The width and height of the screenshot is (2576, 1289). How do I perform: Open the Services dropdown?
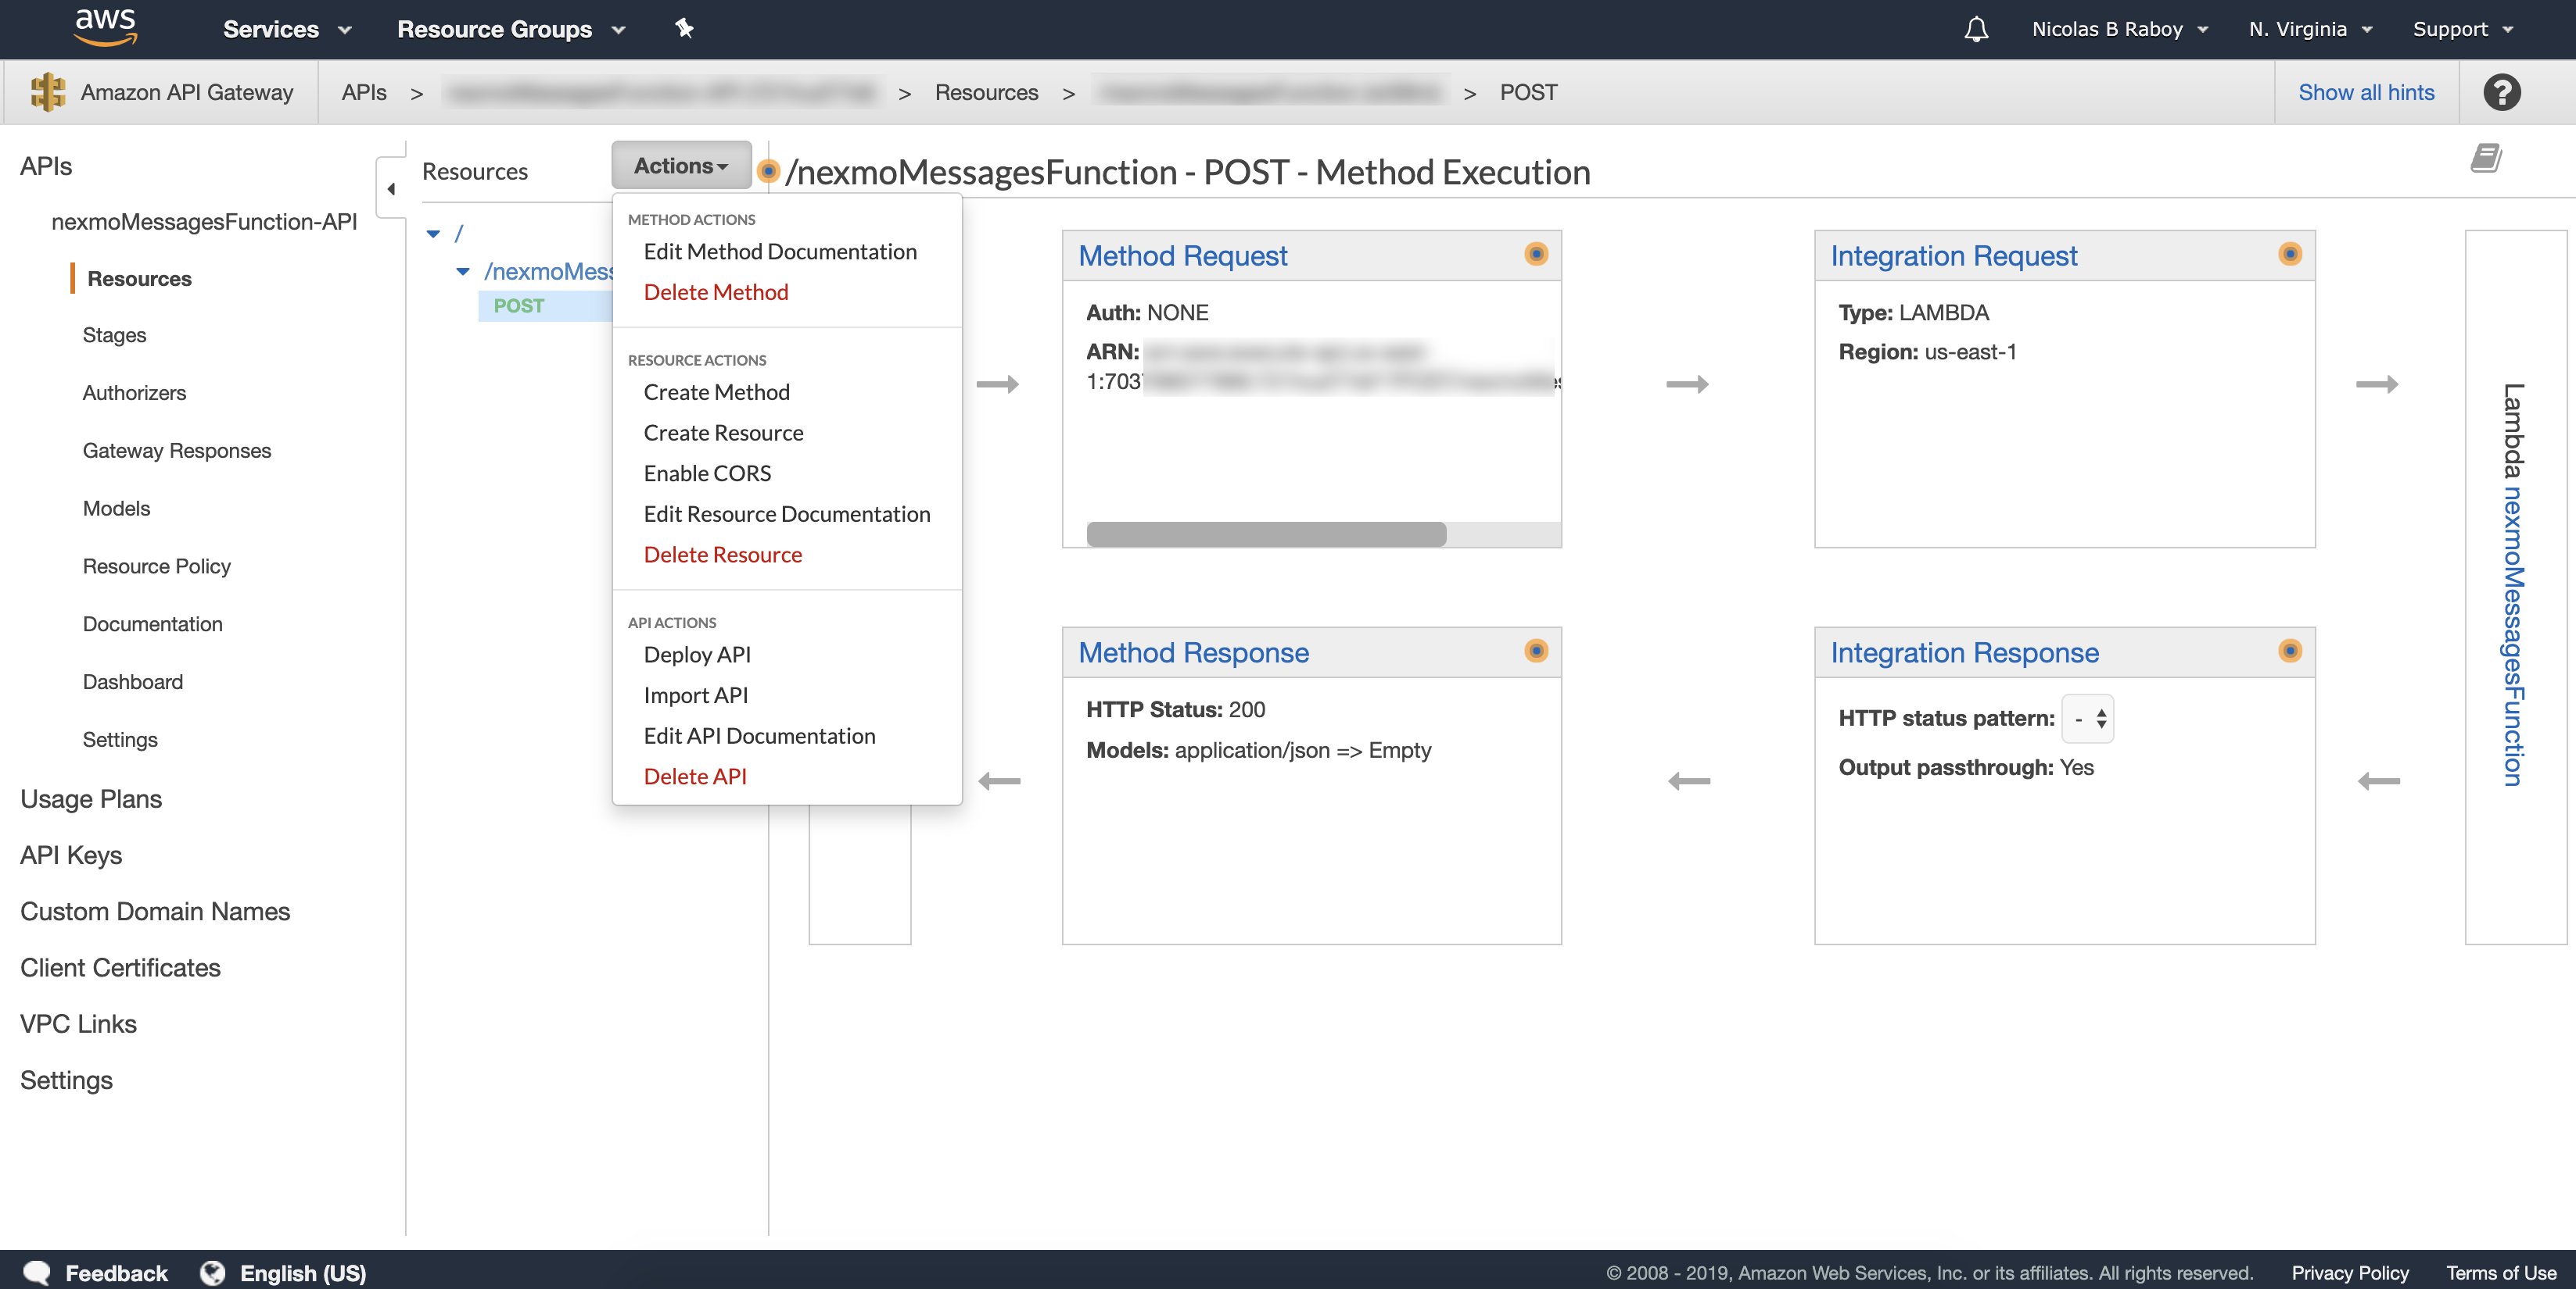287,29
